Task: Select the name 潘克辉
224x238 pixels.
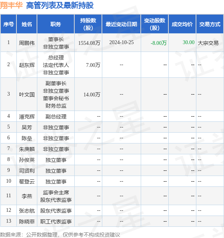Action: tap(27, 117)
